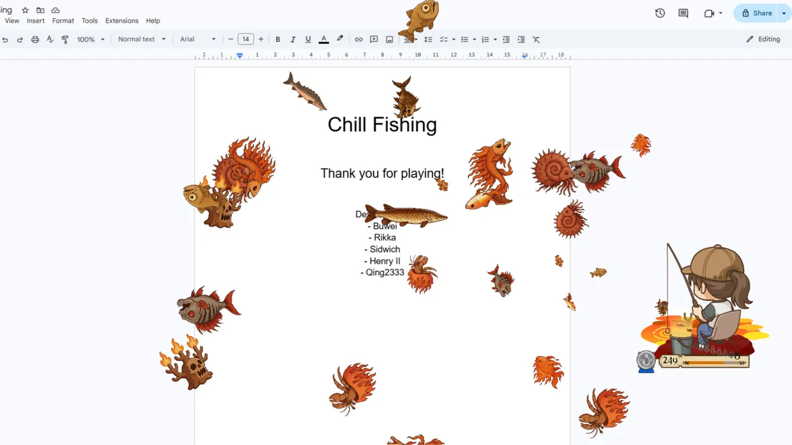The image size is (792, 445).
Task: Open the comments panel icon
Action: pyautogui.click(x=683, y=13)
